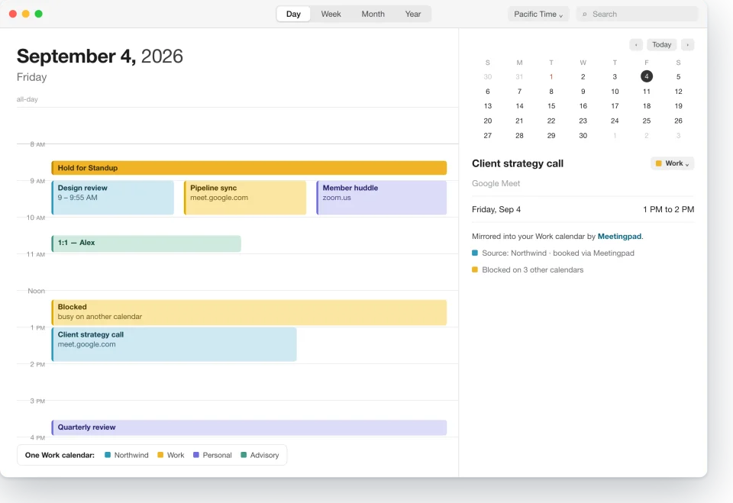Image resolution: width=733 pixels, height=503 pixels.
Task: Open the Pacific Time zone dropdown
Action: point(538,14)
